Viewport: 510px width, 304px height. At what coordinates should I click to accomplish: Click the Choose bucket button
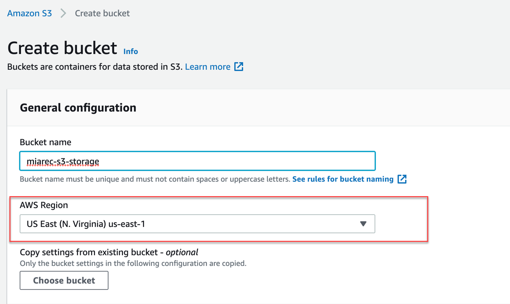64,280
